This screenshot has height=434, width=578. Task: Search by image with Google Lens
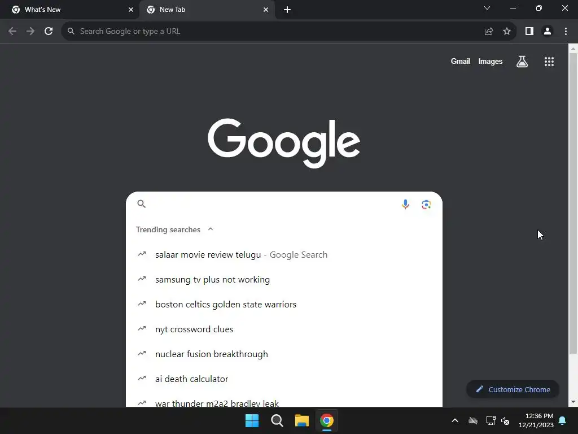point(427,204)
